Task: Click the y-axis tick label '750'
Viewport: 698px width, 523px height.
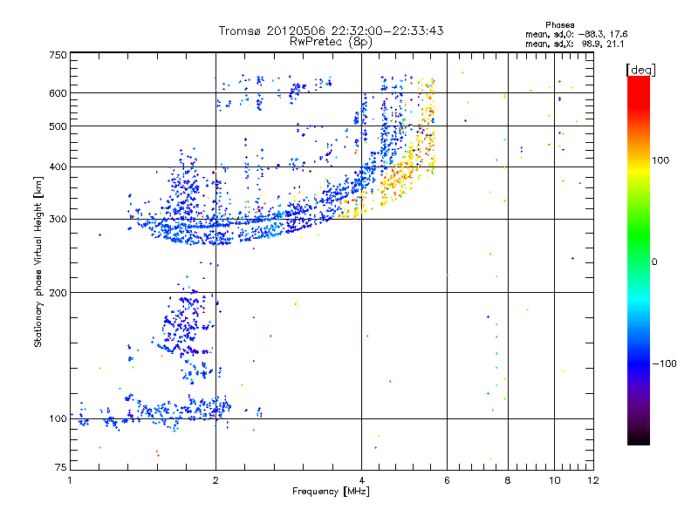Action: tap(58, 55)
